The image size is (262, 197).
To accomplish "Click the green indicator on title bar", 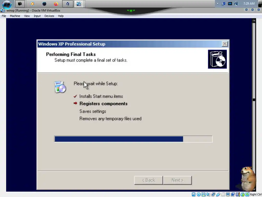I will point(131,11).
